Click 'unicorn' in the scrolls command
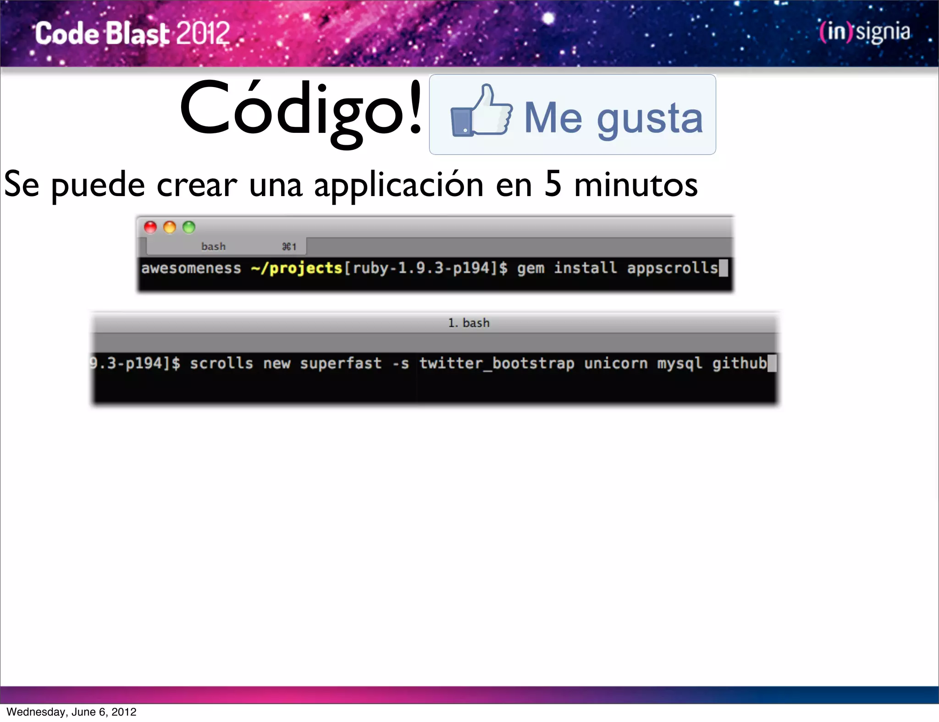This screenshot has width=939, height=722. [616, 363]
